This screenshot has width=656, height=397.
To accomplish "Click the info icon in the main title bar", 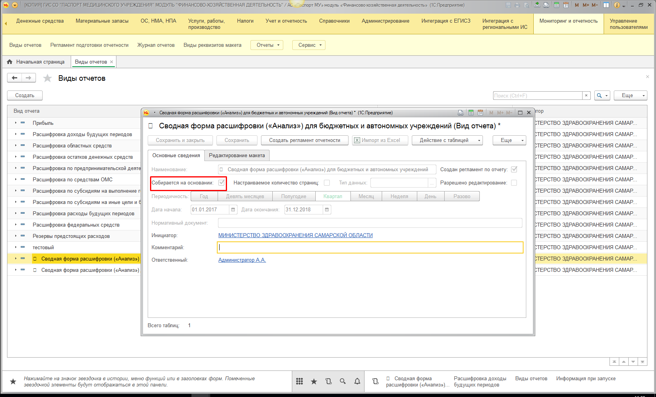I will [x=617, y=5].
